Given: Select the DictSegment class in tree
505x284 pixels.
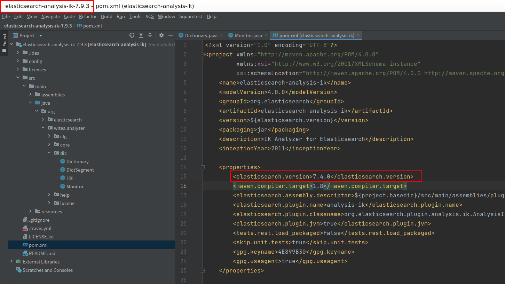Looking at the screenshot, I should click(77, 170).
